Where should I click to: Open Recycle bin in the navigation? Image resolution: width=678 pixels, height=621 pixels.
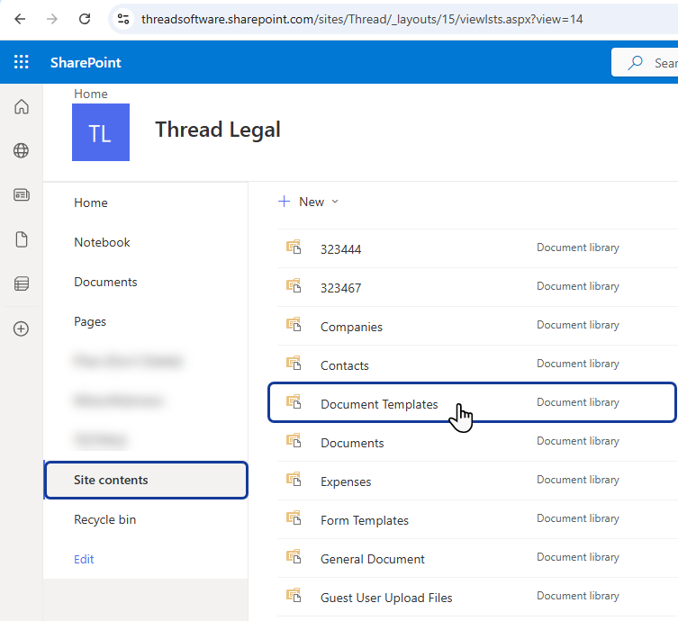[105, 519]
